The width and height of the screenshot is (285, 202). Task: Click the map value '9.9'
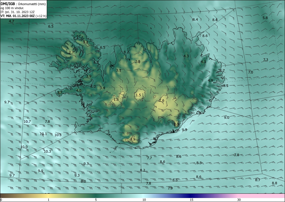click(x=40, y=171)
